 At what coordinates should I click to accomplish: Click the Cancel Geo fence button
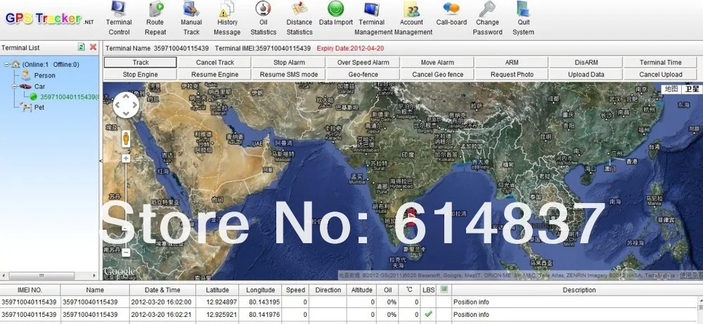[437, 74]
